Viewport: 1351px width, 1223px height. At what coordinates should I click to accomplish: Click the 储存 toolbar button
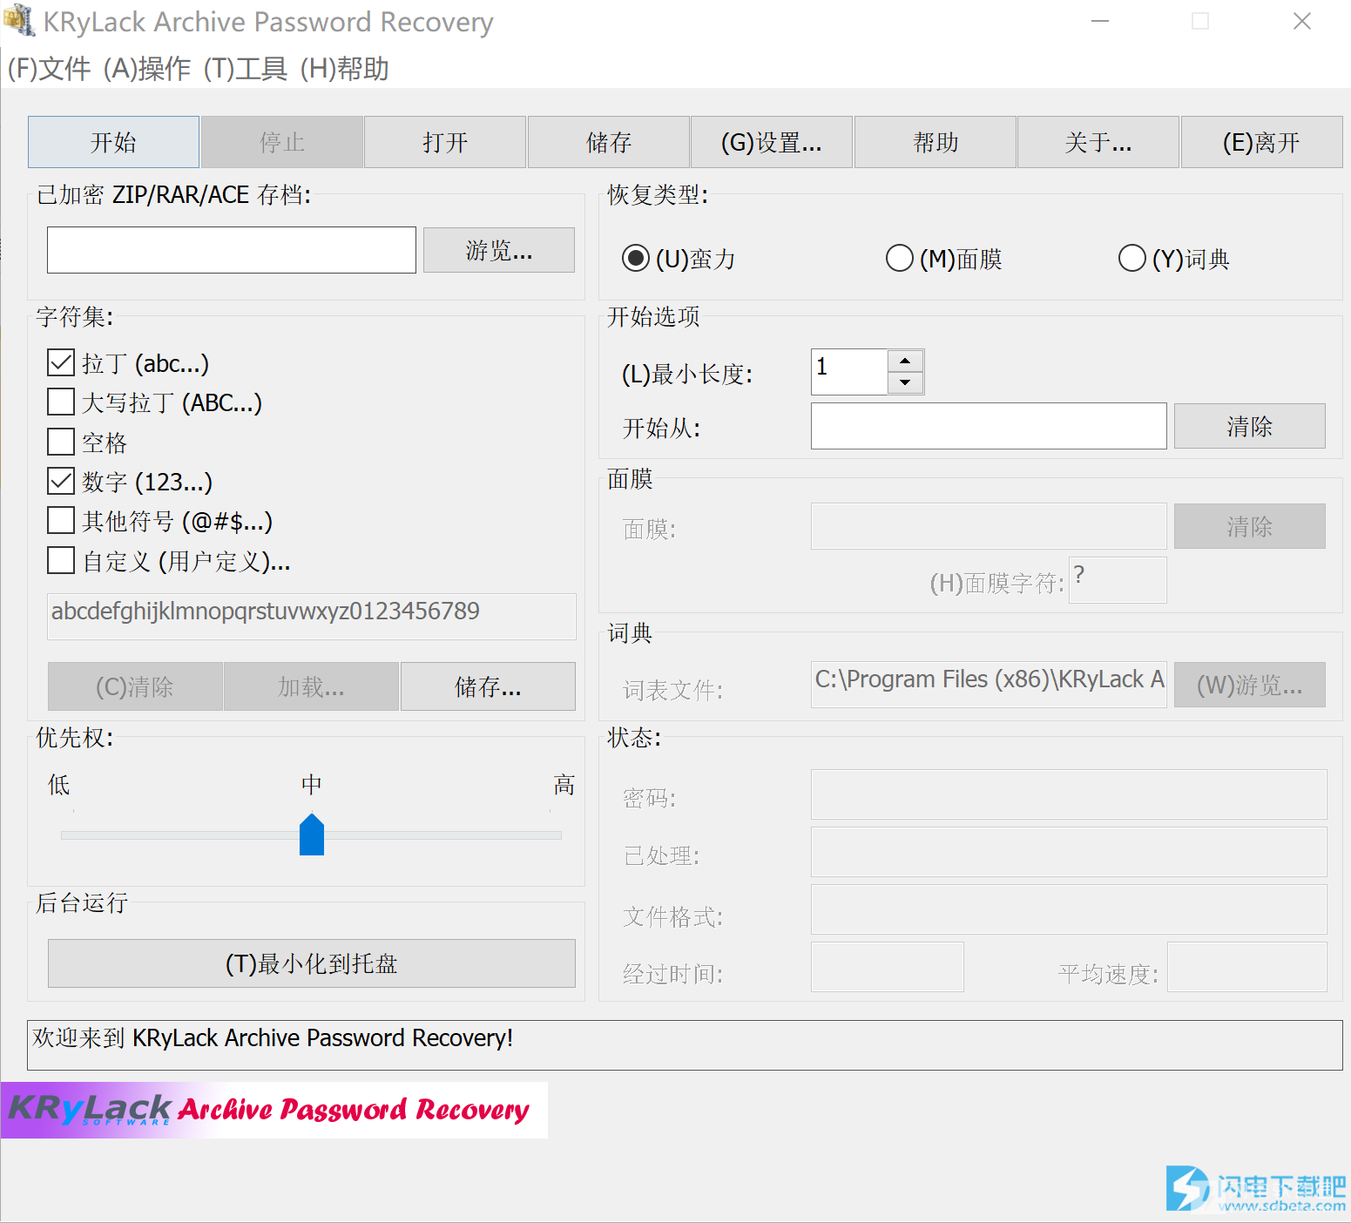click(609, 142)
